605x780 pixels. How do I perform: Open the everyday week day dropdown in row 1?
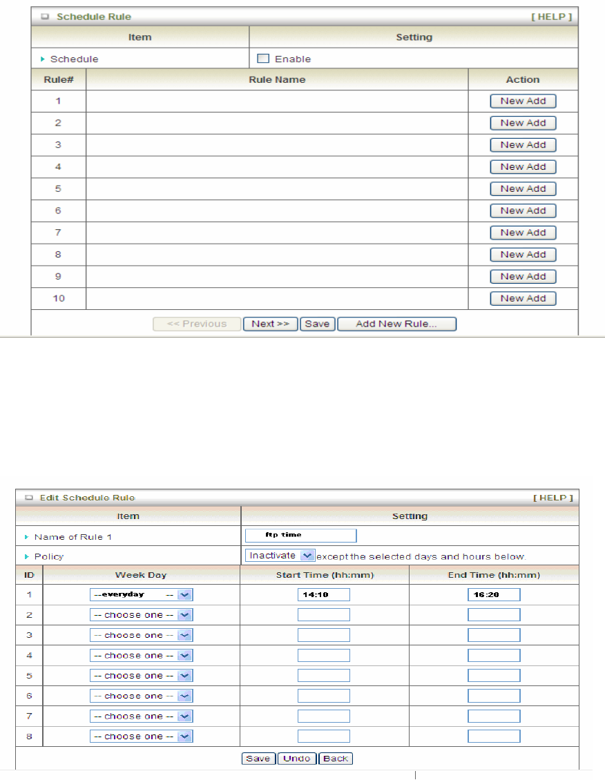click(x=142, y=594)
